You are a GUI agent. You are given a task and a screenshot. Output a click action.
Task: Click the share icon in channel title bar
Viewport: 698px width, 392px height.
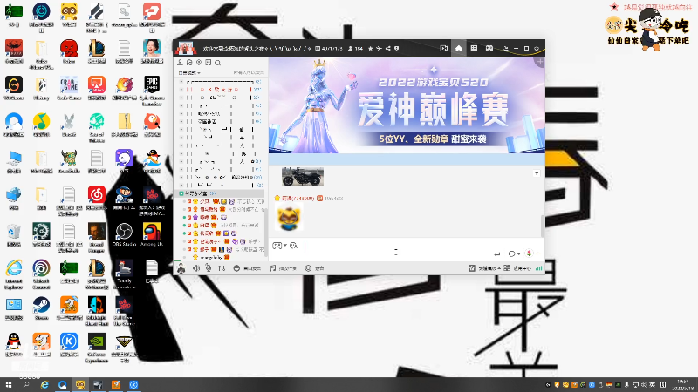pyautogui.click(x=387, y=49)
